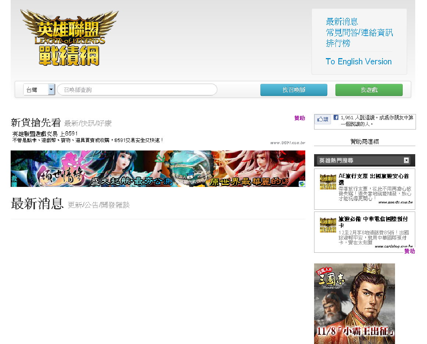This screenshot has height=344, width=427.
Task: Click the League of Legends 戰績網 logo
Action: pyautogui.click(x=70, y=38)
